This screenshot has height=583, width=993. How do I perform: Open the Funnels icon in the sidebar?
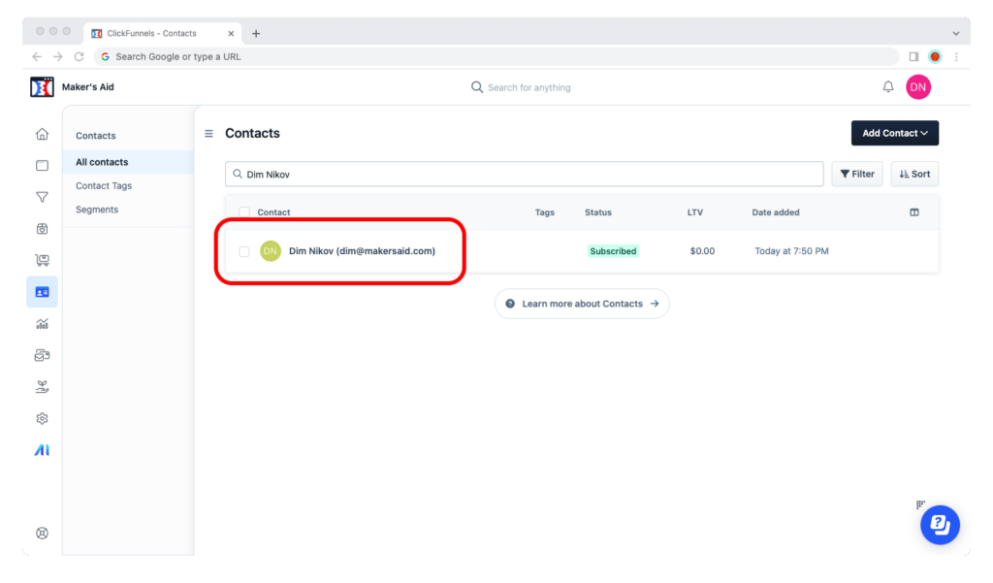pyautogui.click(x=42, y=197)
